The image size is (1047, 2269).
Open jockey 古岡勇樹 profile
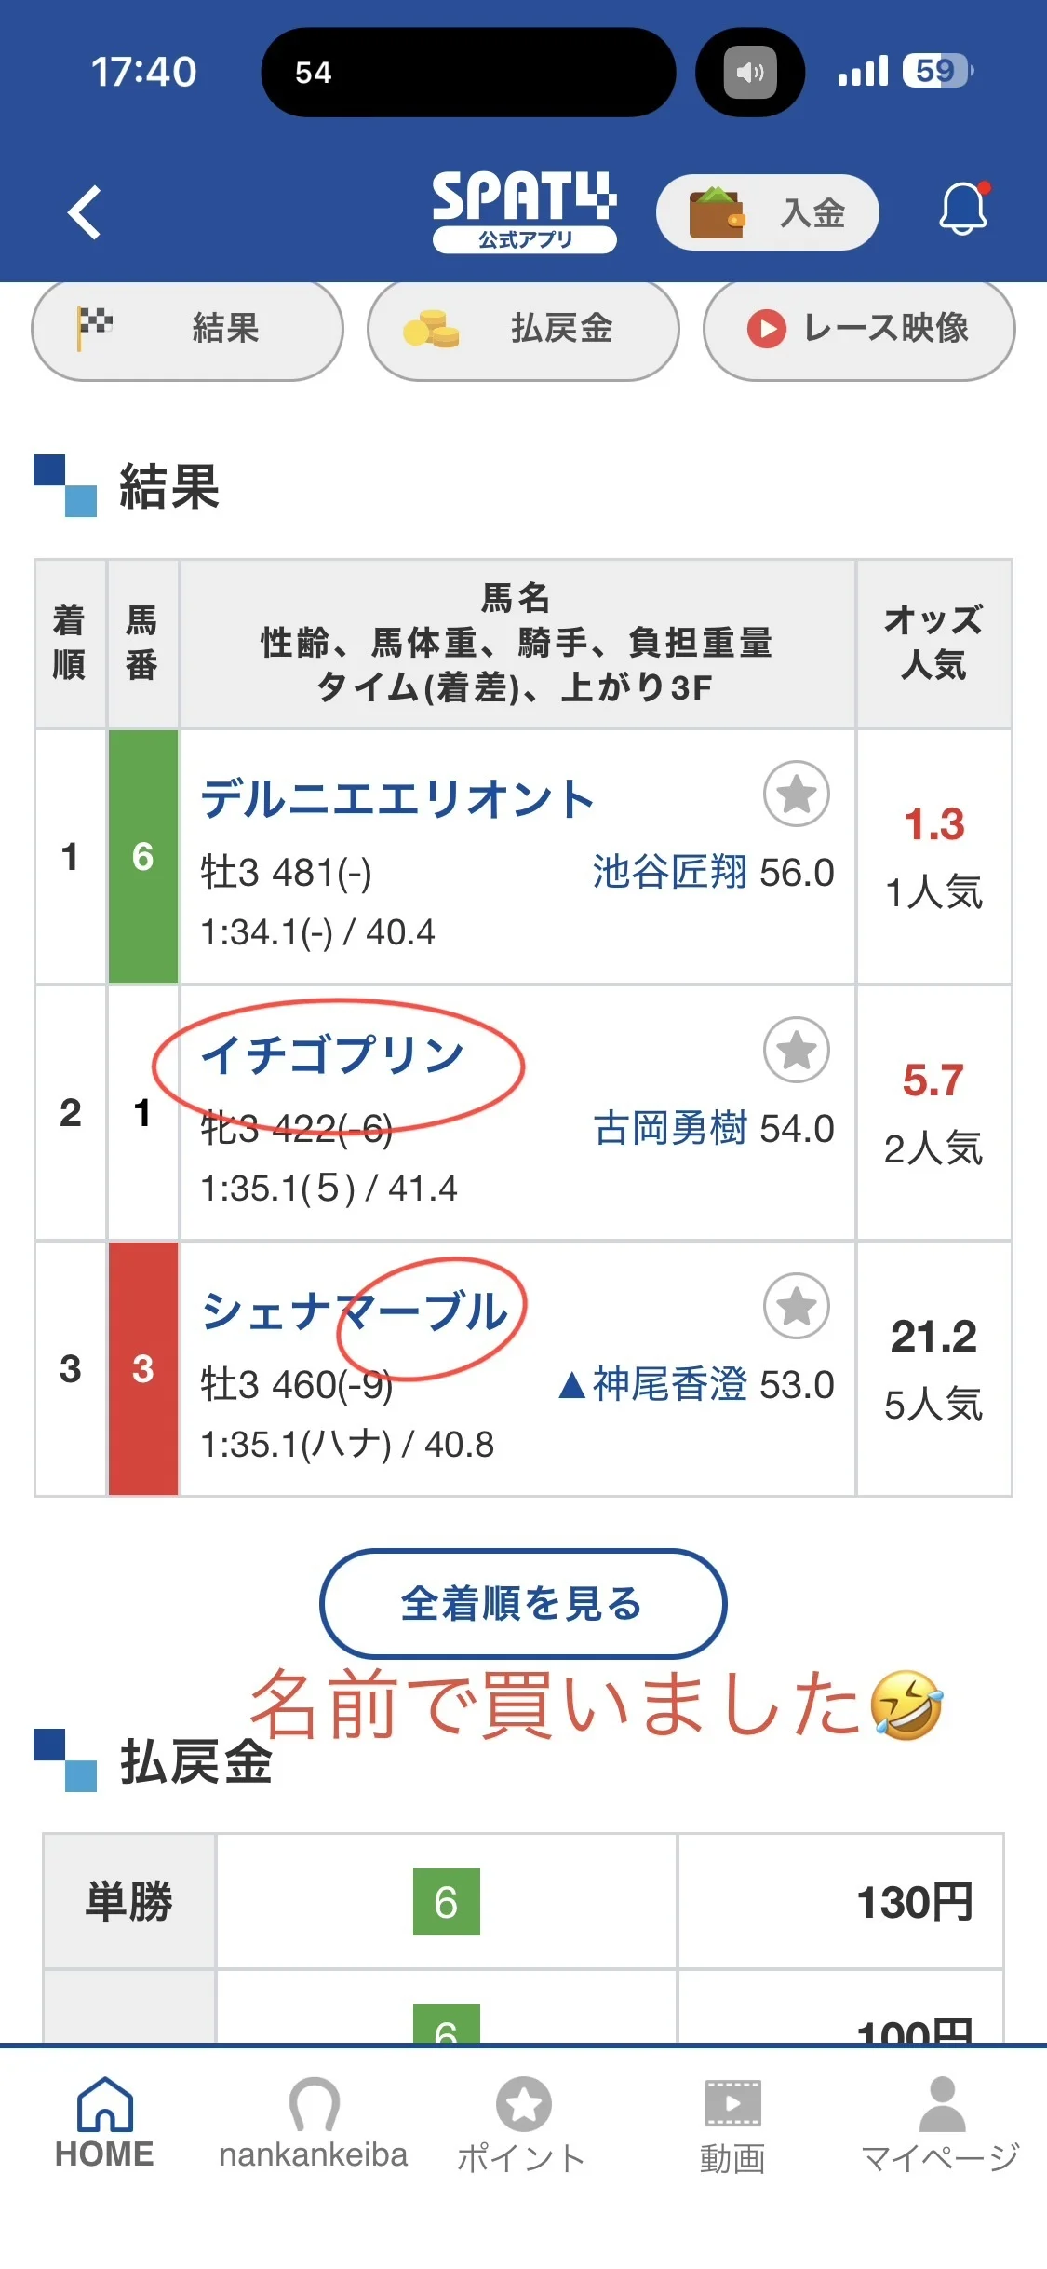(x=669, y=1129)
